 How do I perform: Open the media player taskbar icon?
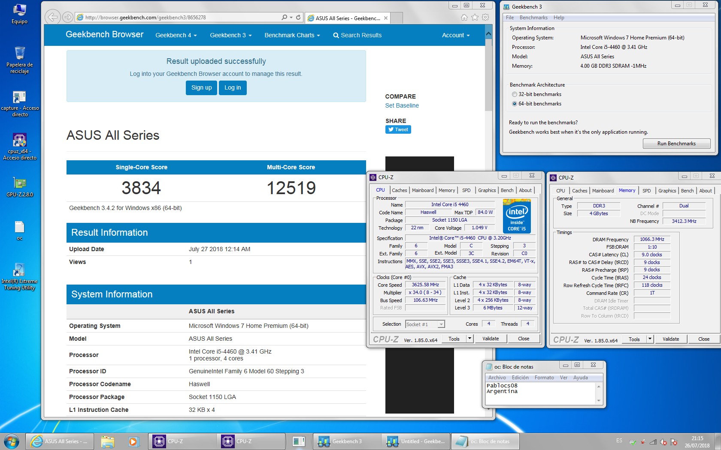click(x=133, y=441)
